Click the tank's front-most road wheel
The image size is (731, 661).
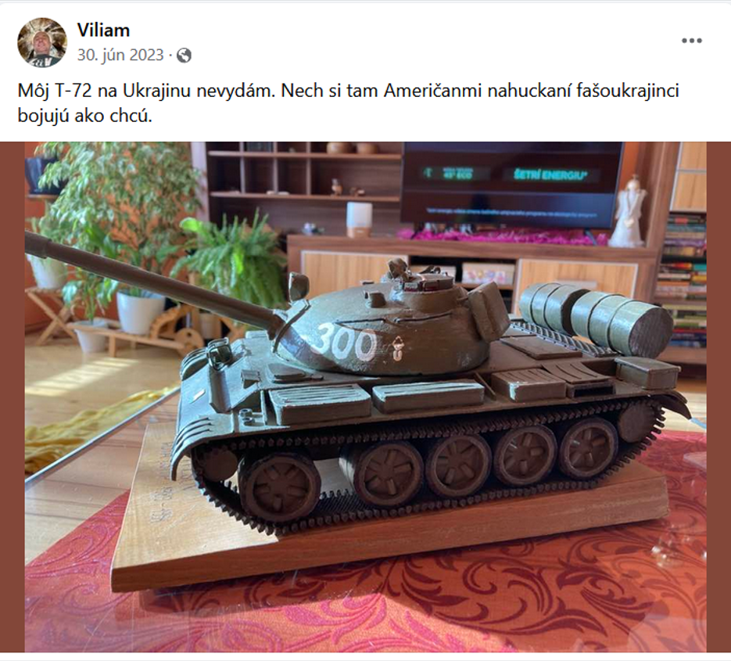[x=280, y=487]
